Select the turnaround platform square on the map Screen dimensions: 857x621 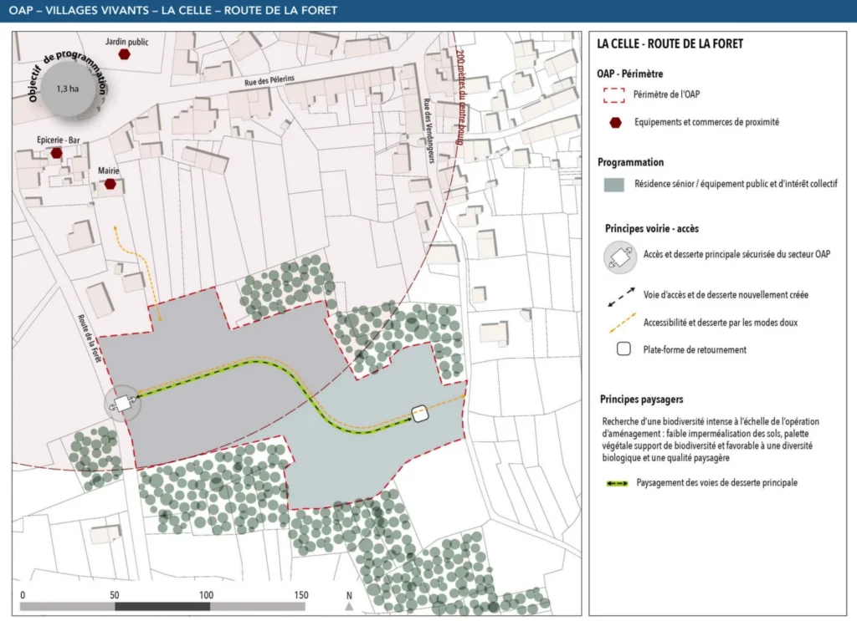tap(420, 413)
